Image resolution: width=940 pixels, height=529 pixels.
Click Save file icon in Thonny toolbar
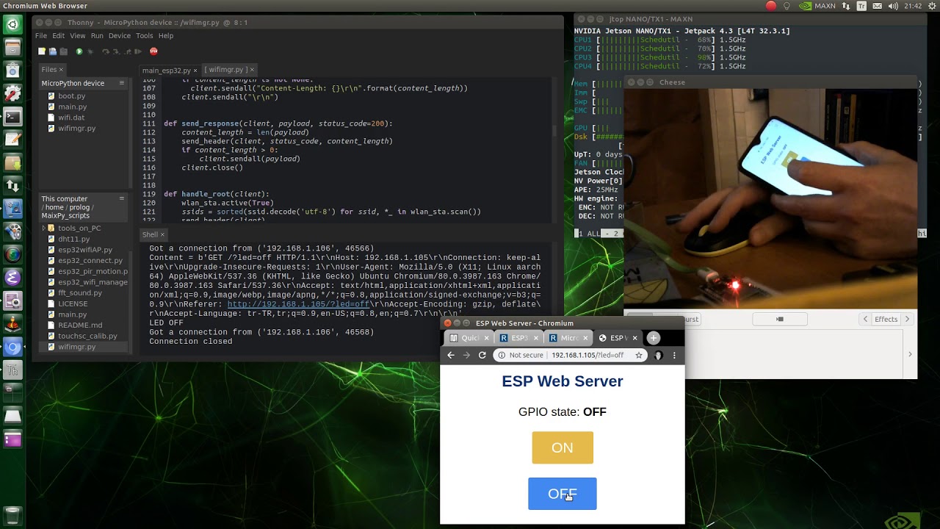[64, 51]
